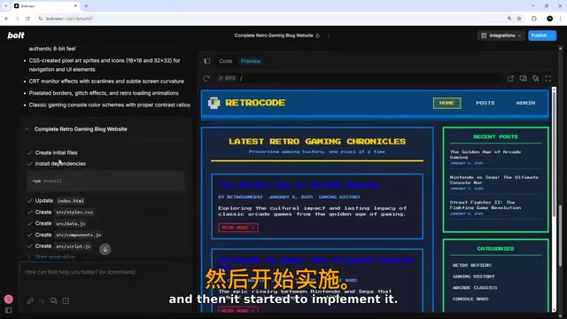Toggle the workbench sidebar panel icon
This screenshot has width=567, height=319.
(207, 61)
